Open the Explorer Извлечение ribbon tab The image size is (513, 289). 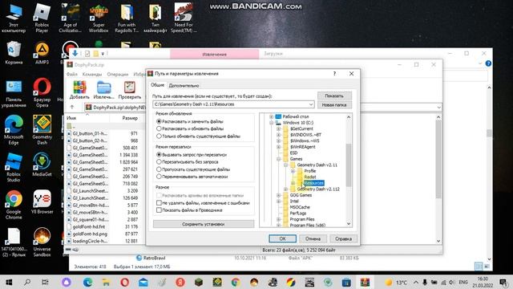click(x=215, y=54)
